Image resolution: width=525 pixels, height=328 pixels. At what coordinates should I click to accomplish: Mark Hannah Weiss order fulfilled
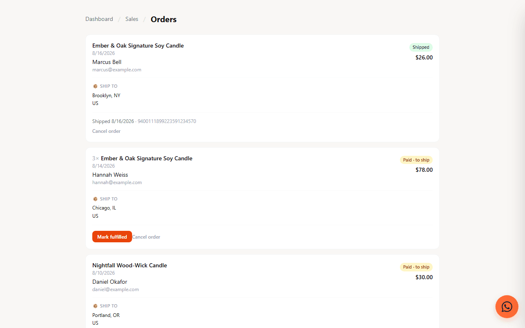pos(112,237)
